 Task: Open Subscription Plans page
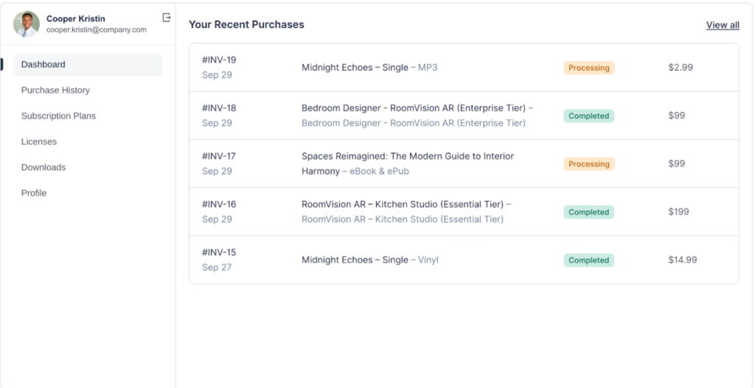pyautogui.click(x=58, y=116)
